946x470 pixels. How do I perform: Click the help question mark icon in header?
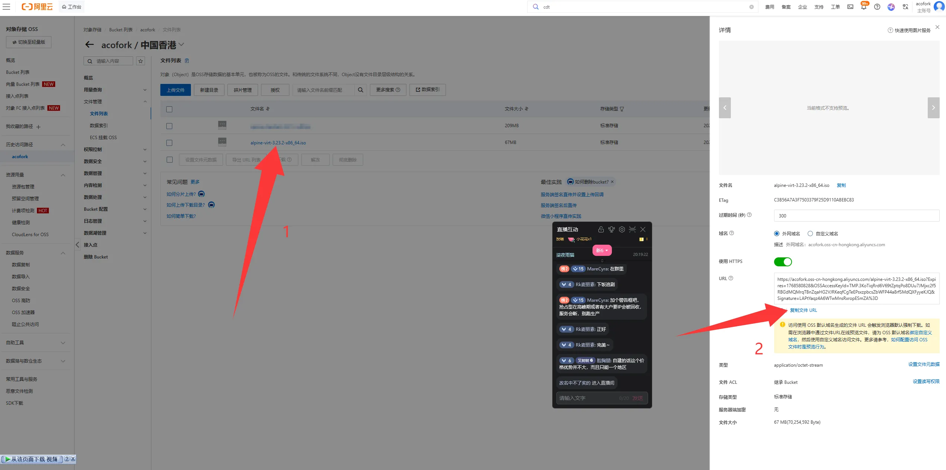(877, 7)
